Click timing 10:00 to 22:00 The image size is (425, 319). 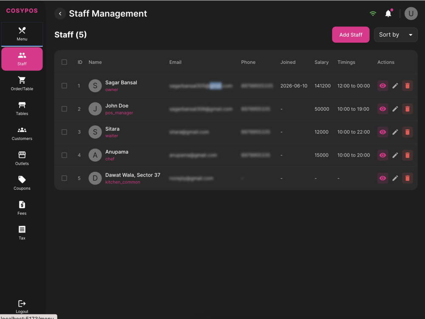[354, 132]
